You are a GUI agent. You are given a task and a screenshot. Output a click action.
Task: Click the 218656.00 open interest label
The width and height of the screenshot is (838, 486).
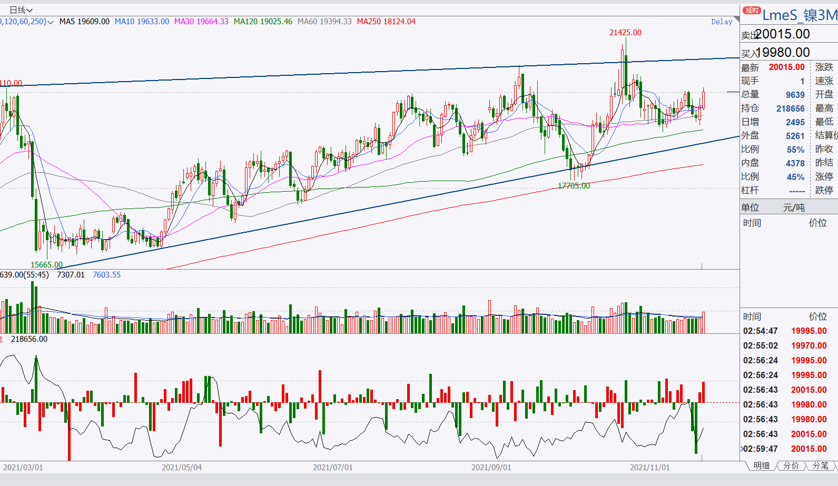pyautogui.click(x=29, y=339)
